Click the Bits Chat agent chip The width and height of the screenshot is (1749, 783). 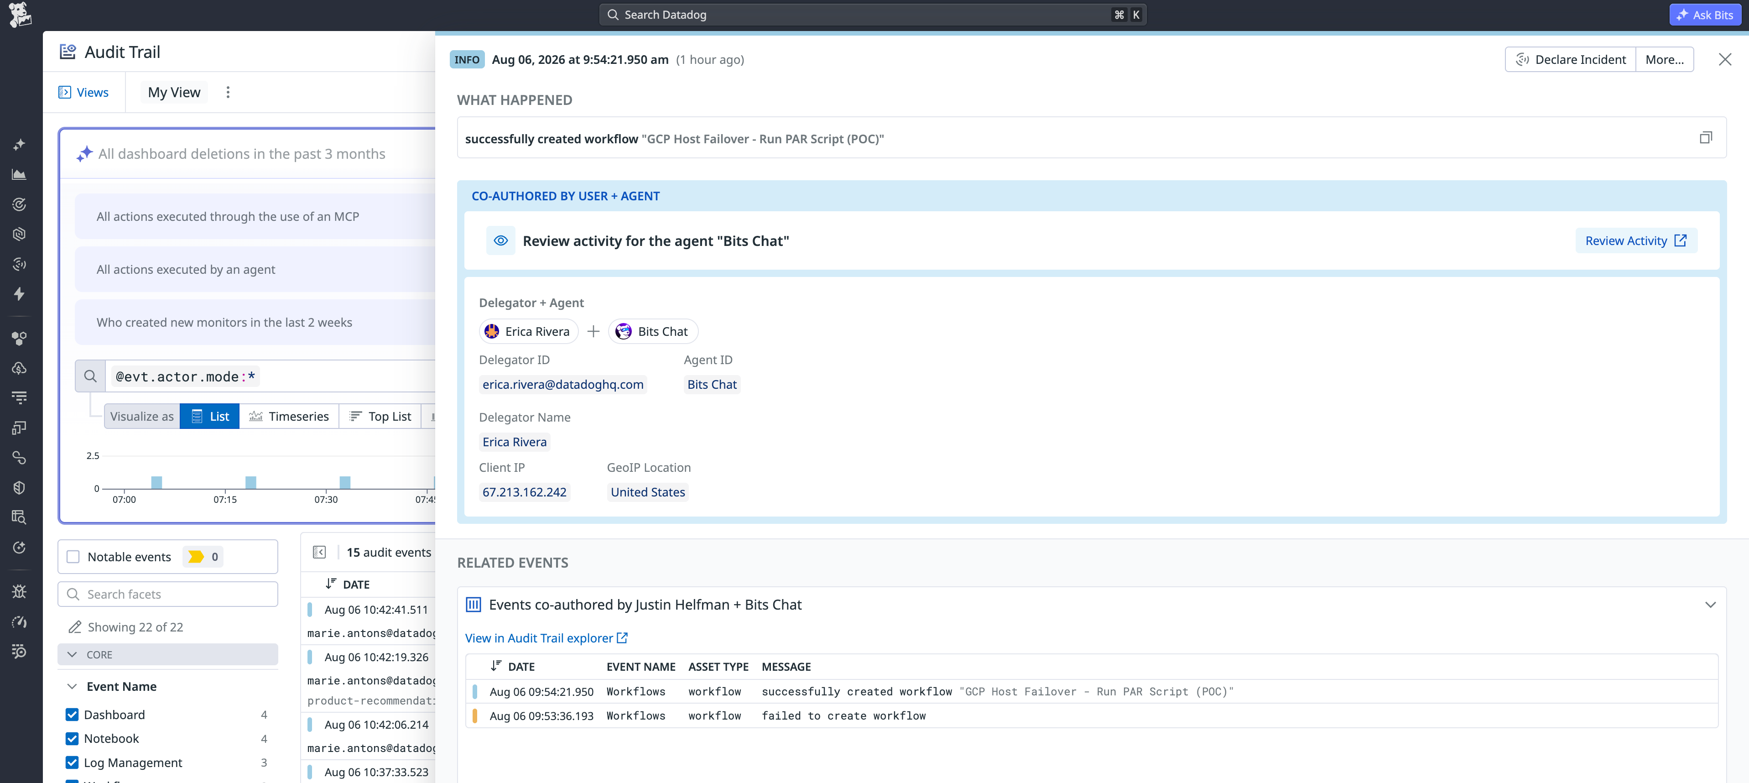pos(653,331)
